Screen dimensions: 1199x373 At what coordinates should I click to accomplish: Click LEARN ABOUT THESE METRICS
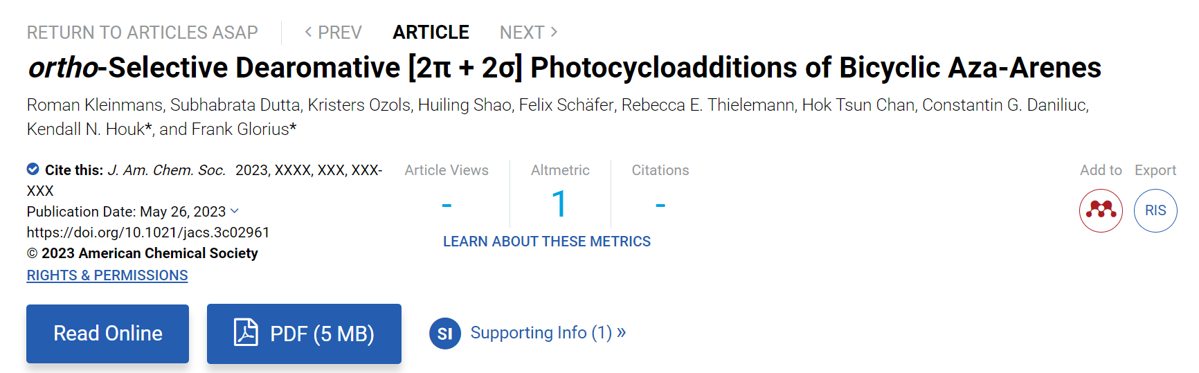click(547, 242)
